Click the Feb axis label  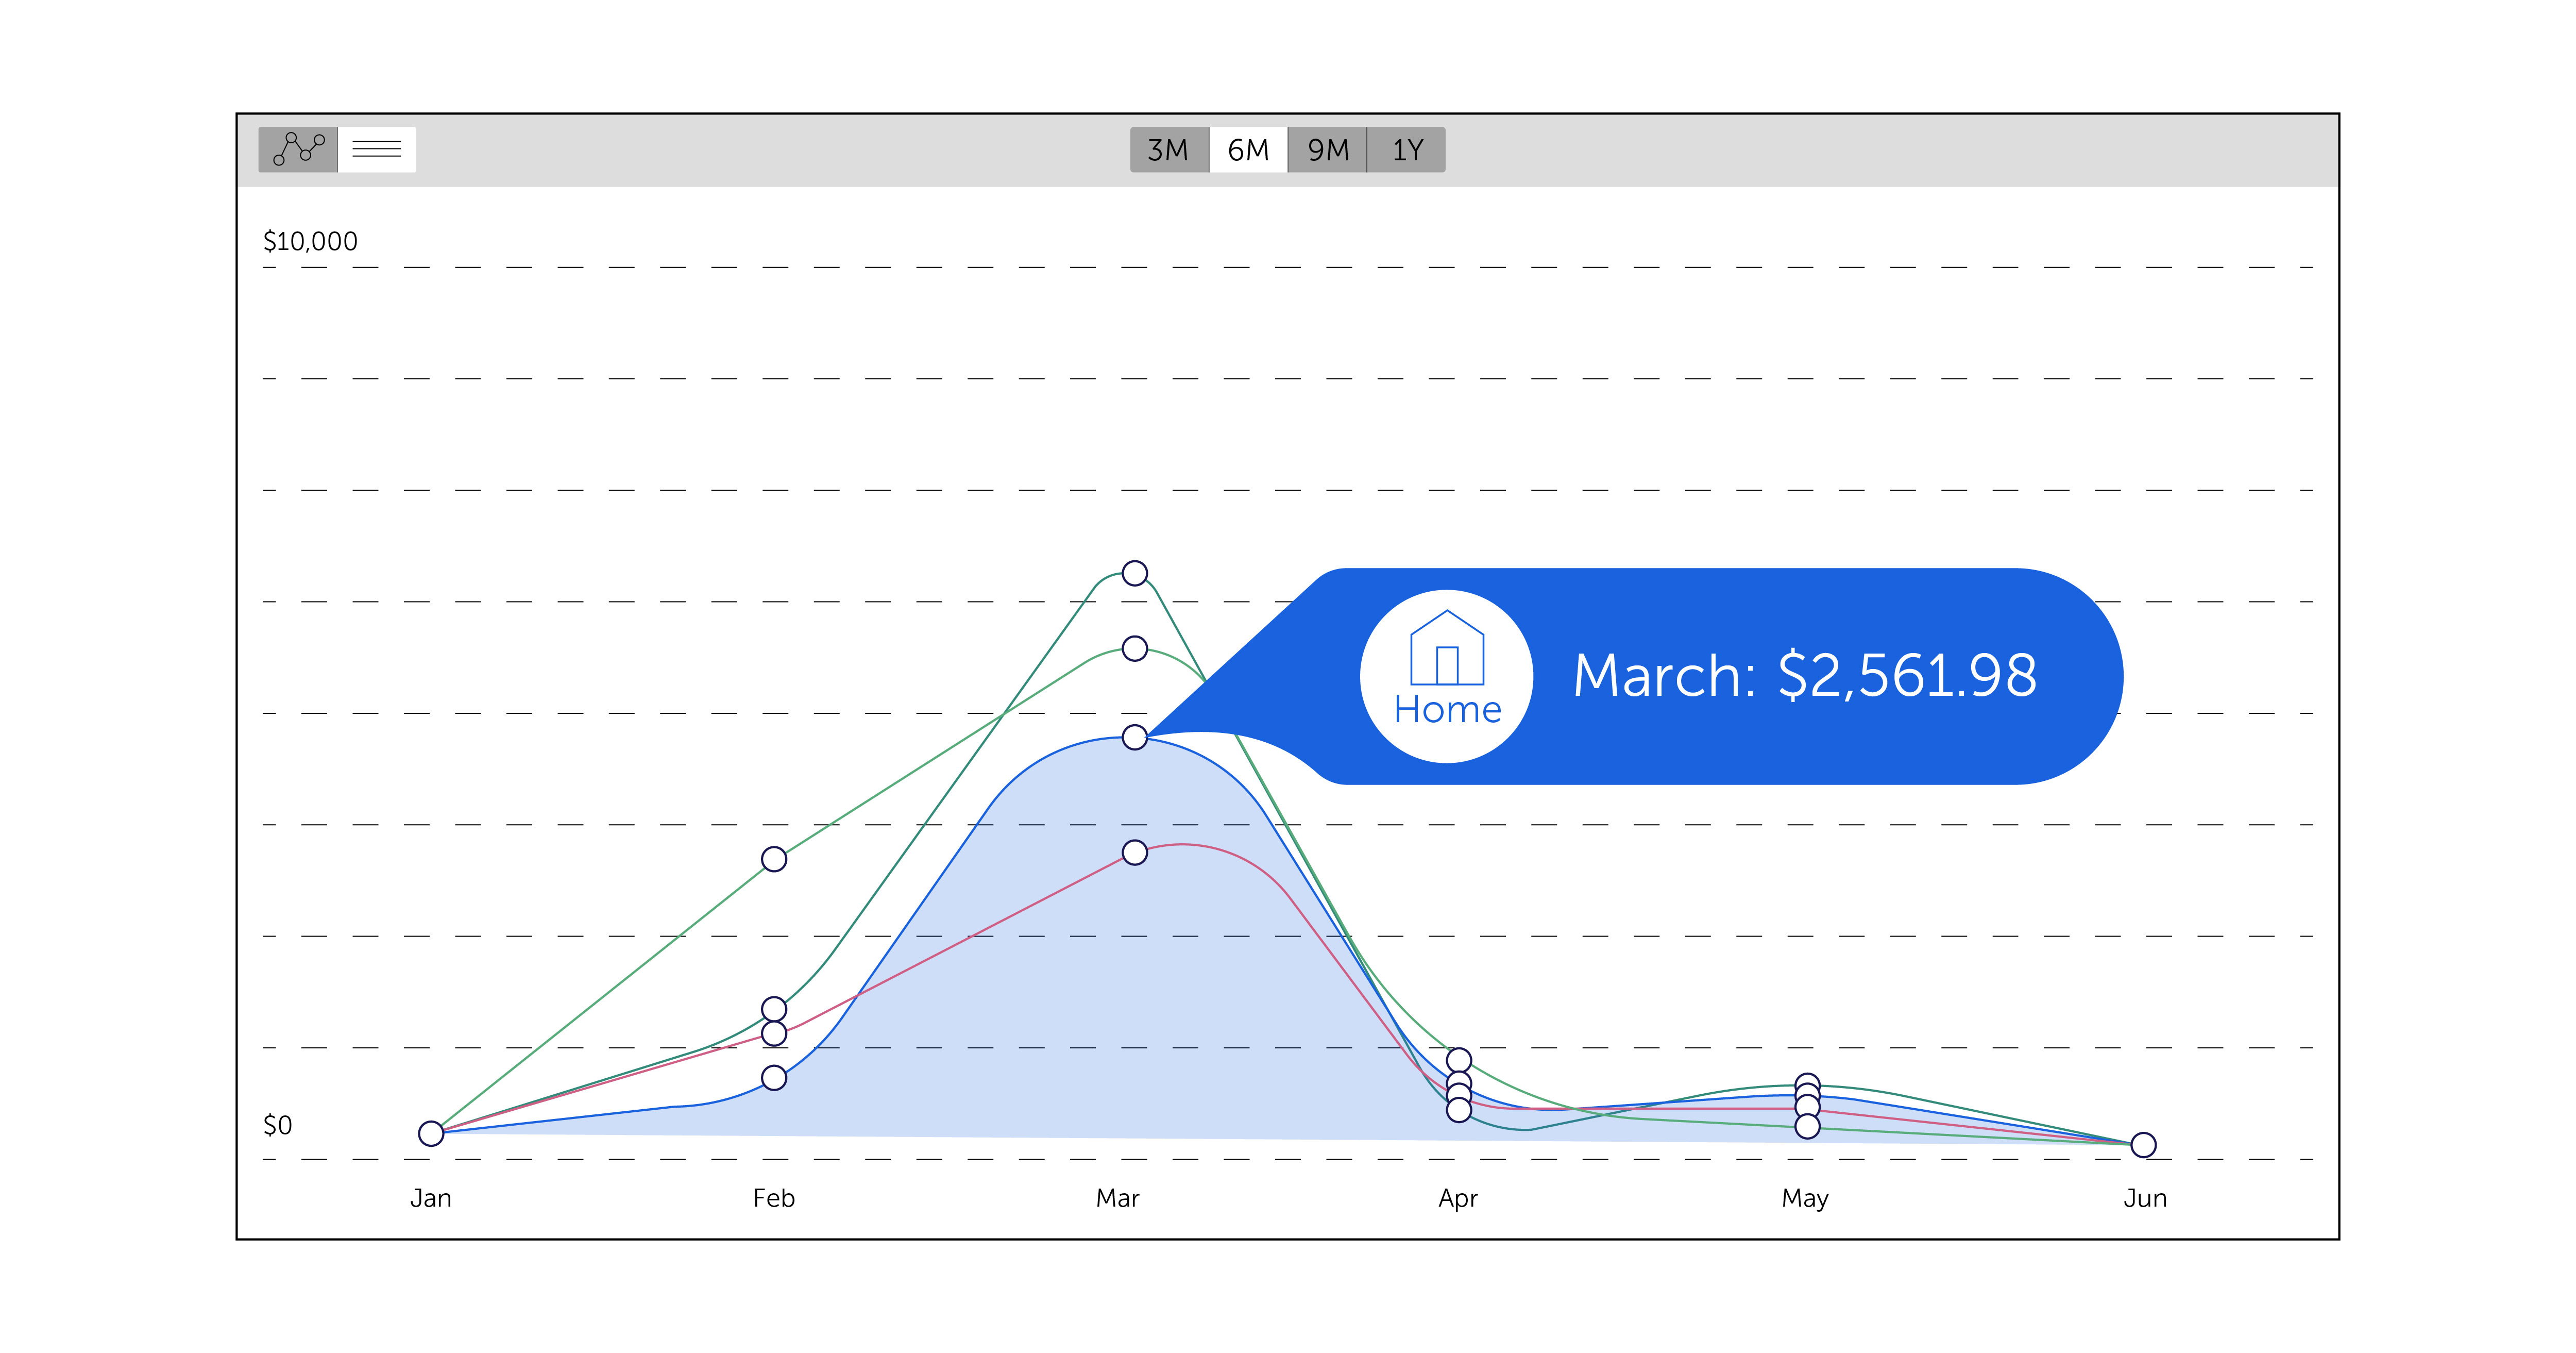coord(774,1198)
